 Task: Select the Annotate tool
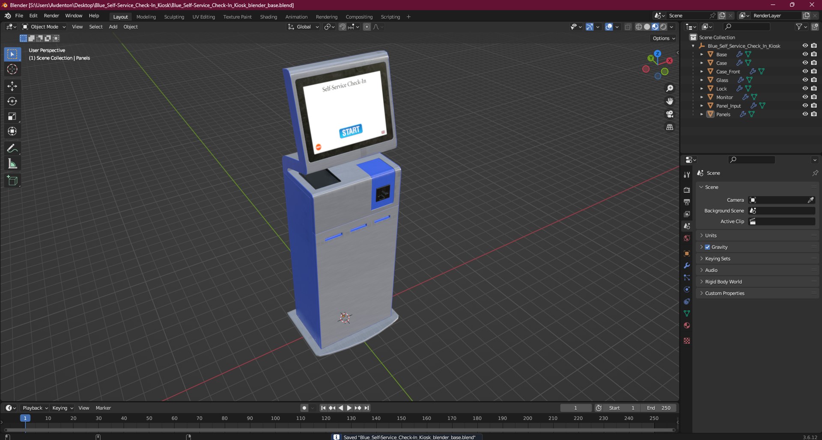coord(12,148)
